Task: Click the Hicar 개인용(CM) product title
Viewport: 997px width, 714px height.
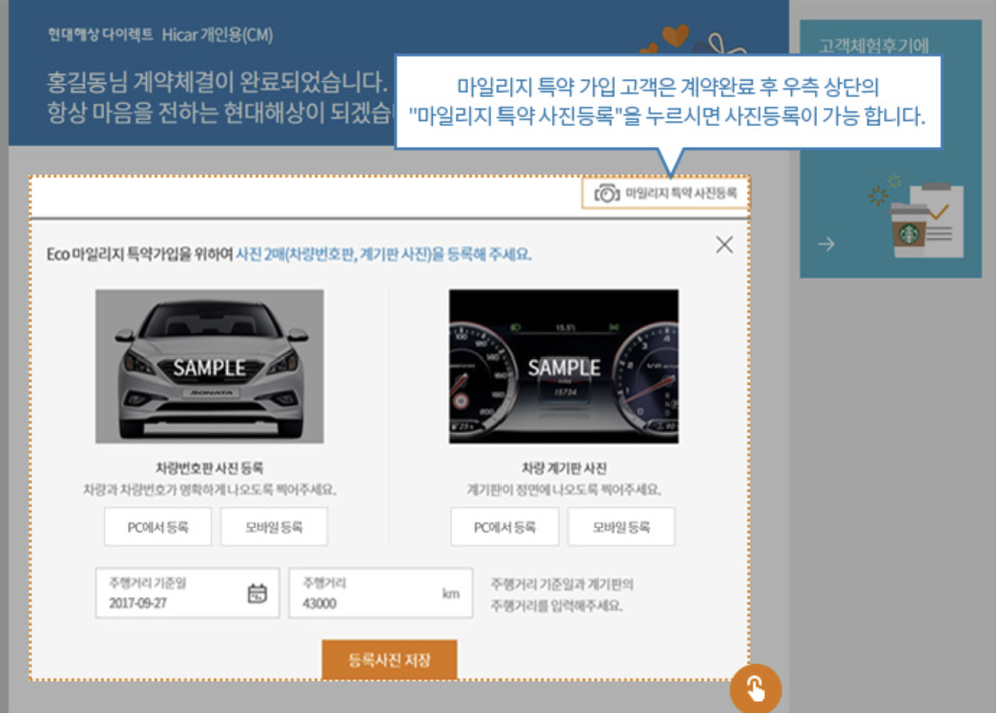Action: pos(217,35)
